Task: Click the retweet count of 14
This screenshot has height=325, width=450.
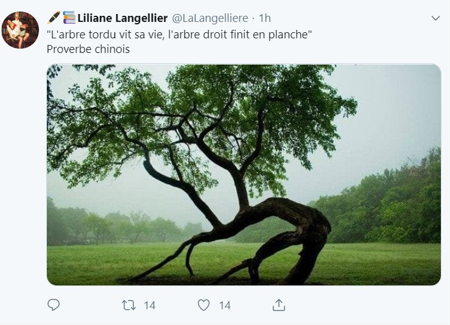Action: click(x=150, y=306)
